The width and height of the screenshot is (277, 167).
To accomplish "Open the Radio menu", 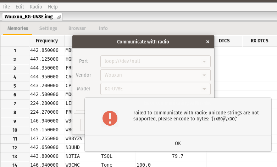I will [36, 7].
